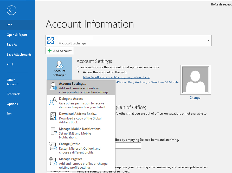Image resolution: width=232 pixels, height=173 pixels.
Task: Select Print in the sidebar
Action: (10, 64)
